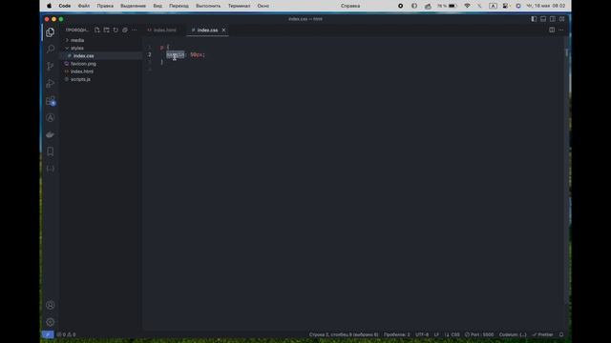Open the Wi-Fi status menu
Screen dimensions: 611x343
coord(467,6)
